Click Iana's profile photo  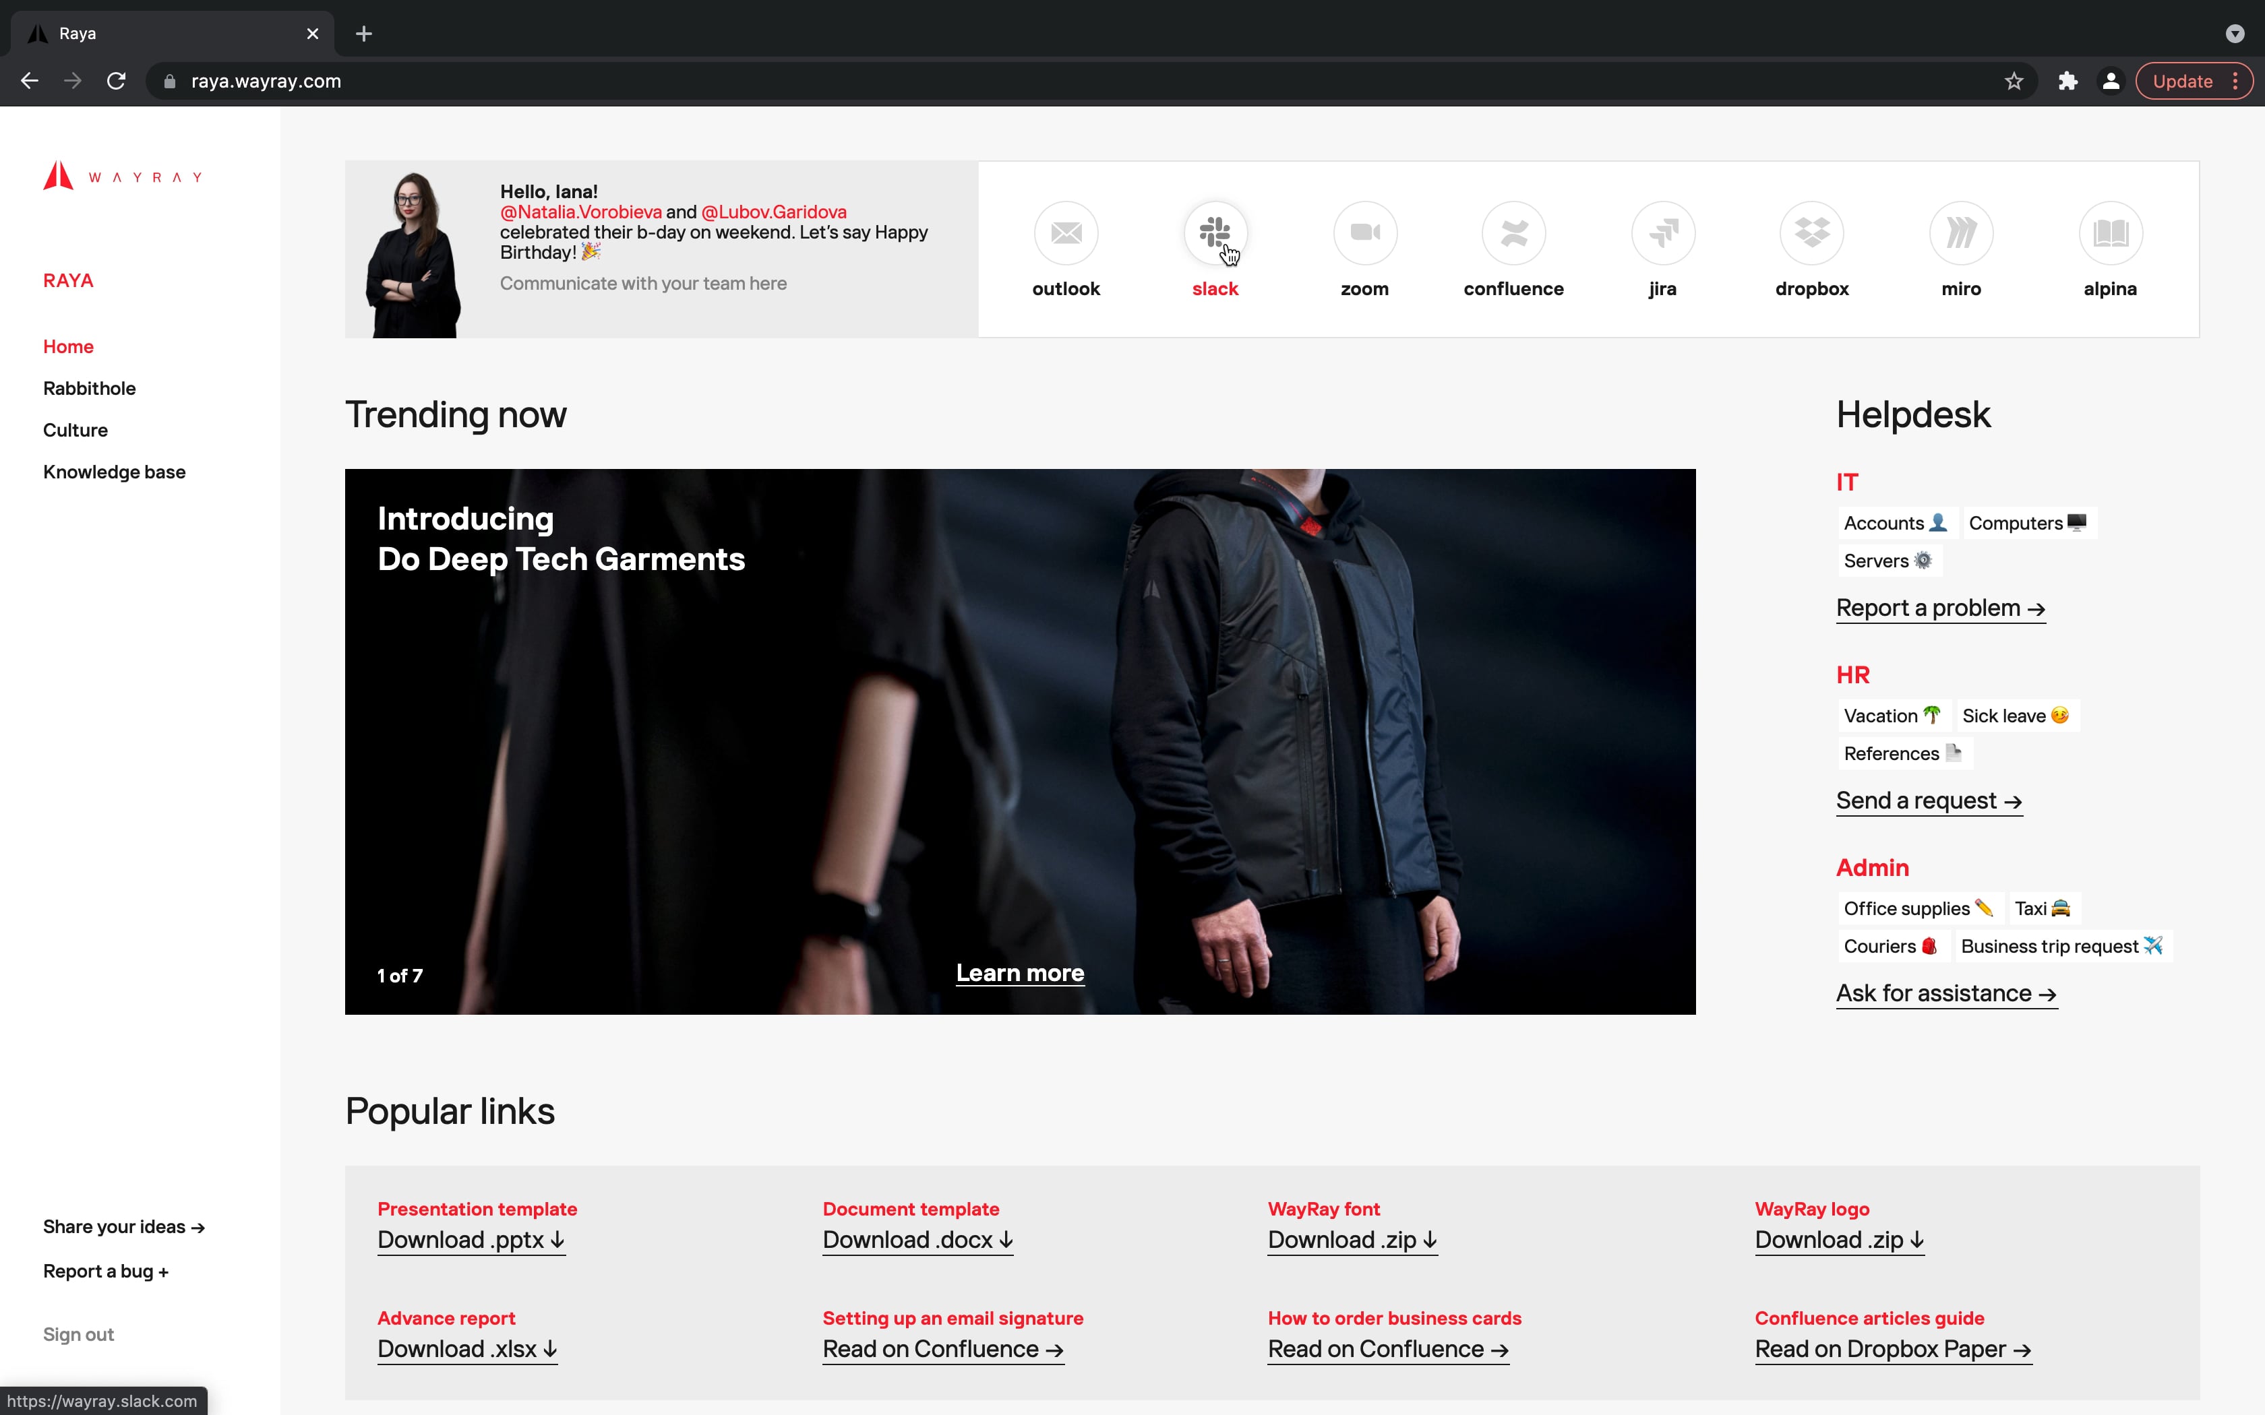click(x=413, y=253)
